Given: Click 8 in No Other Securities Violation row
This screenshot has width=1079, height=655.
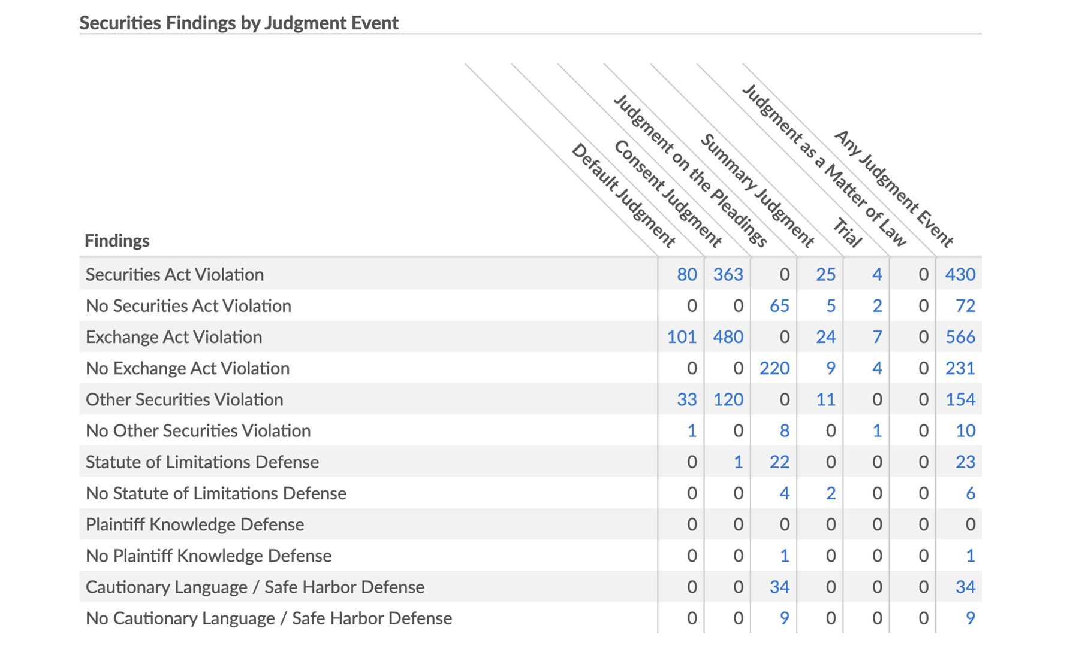Looking at the screenshot, I should point(784,430).
